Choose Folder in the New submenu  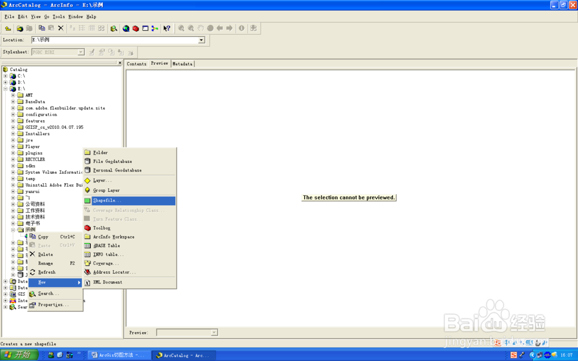(129, 152)
